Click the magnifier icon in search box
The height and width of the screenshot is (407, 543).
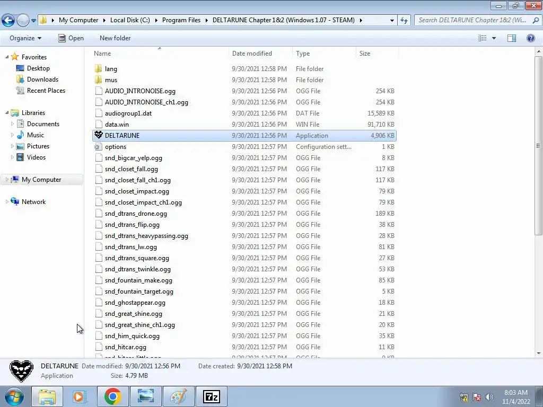click(535, 20)
